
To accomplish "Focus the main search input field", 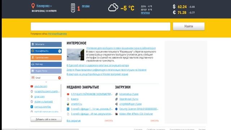I will (100, 26).
